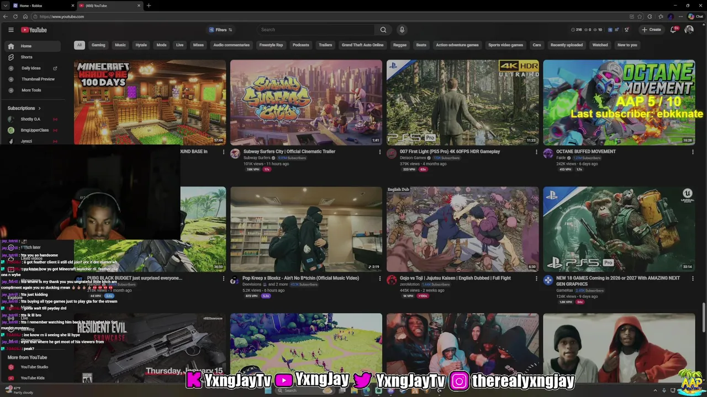Select the All filter chip
This screenshot has height=397, width=707.
(80, 45)
